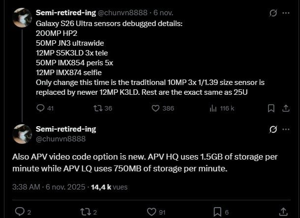
Task: Repost the first tweet with 36 reposts
Action: click(x=96, y=108)
